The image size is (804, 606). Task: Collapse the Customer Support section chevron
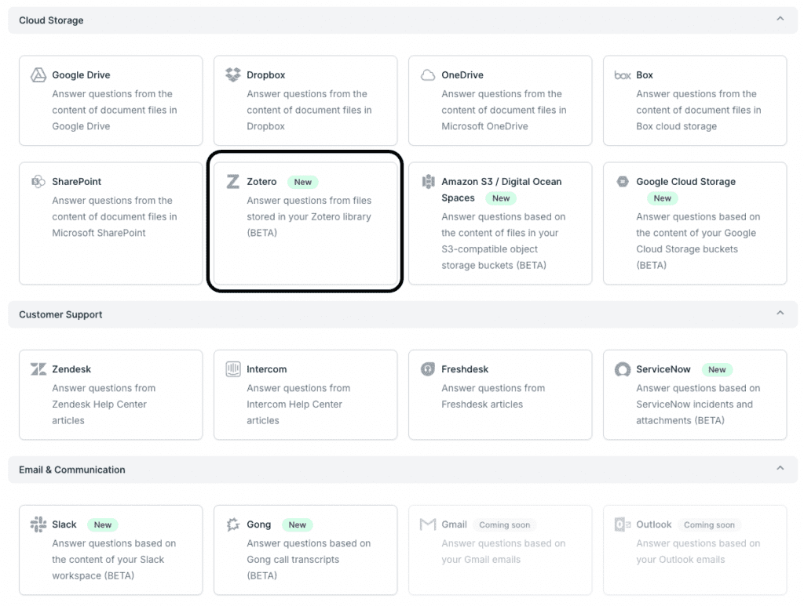(x=780, y=314)
